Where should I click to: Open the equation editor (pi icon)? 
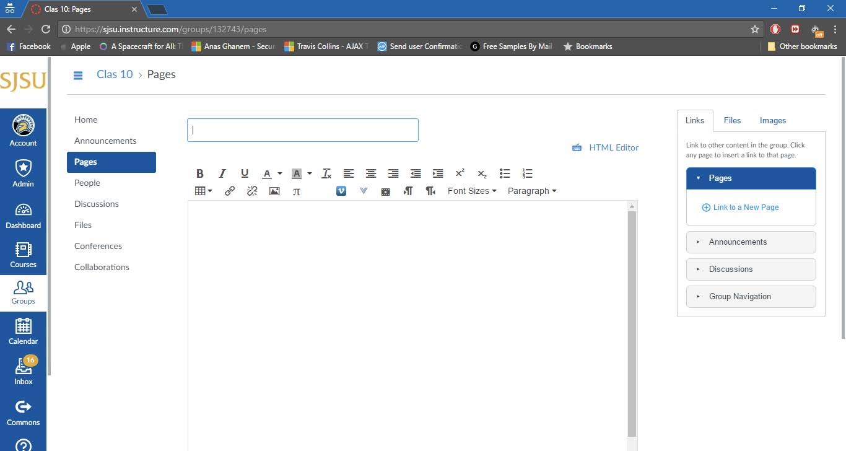point(297,191)
